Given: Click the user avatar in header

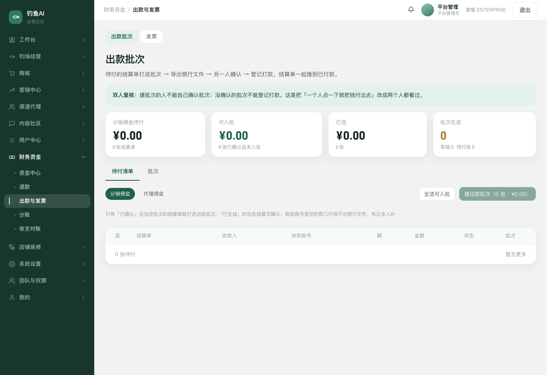Looking at the screenshot, I should pyautogui.click(x=428, y=10).
